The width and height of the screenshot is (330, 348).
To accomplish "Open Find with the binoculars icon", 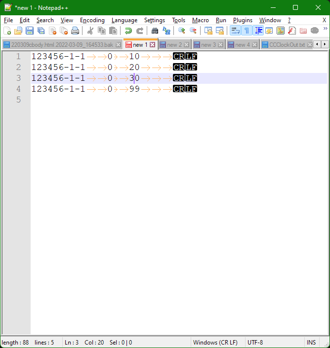I will point(155,31).
